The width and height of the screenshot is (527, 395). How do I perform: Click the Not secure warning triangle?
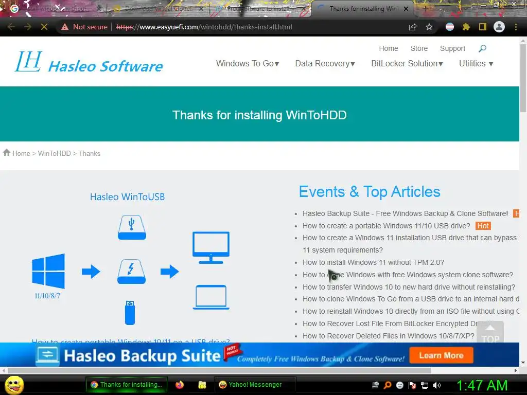[65, 27]
